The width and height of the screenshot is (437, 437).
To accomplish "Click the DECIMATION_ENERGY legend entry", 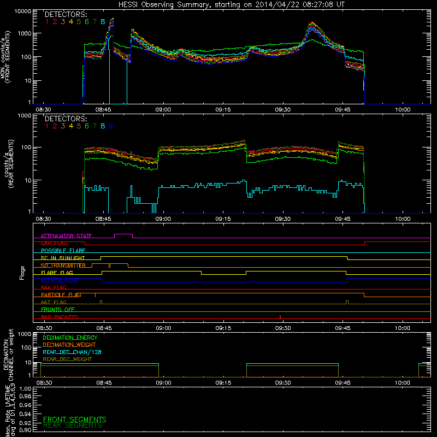I will click(x=70, y=338).
